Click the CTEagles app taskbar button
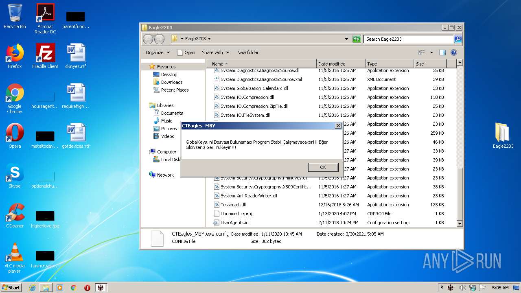Screen dimensions: 521x293 click(101, 288)
